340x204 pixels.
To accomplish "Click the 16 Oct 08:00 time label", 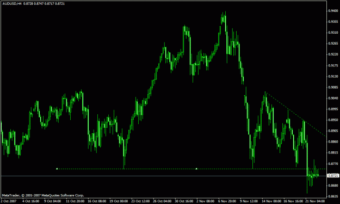I will click(97, 201).
